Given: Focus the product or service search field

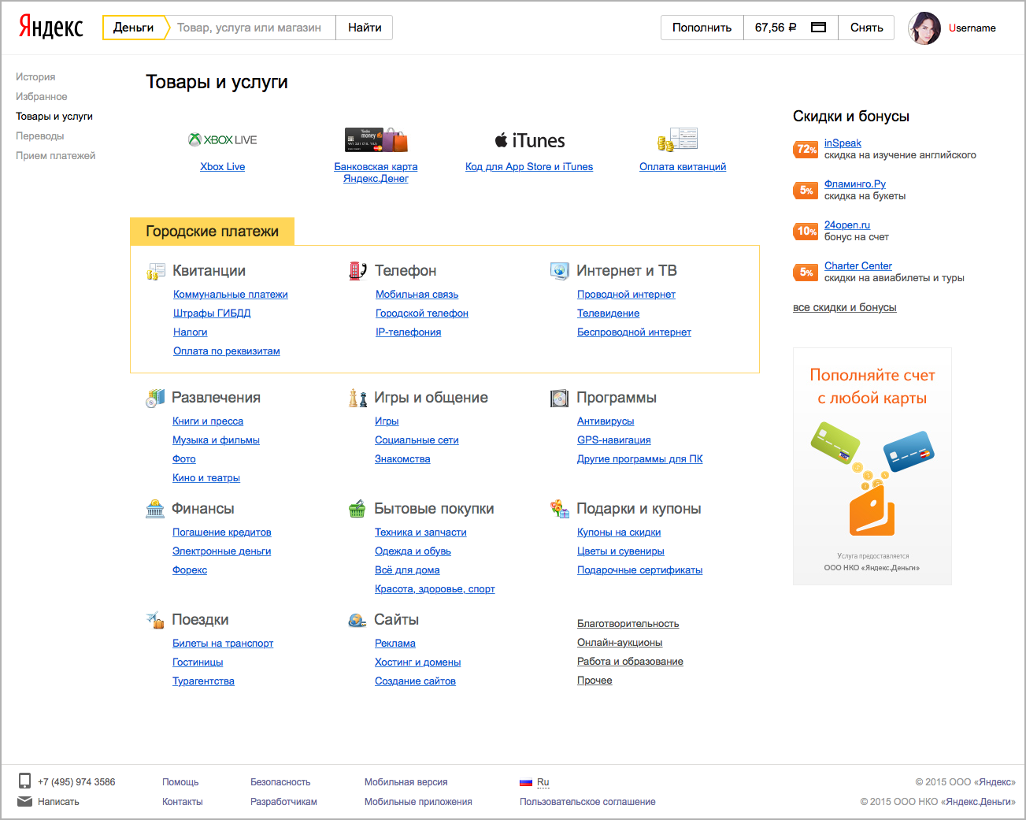Looking at the screenshot, I should coord(249,28).
